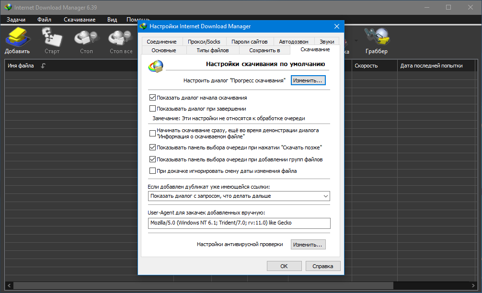
Task: Enable Начинать скачивание сразу checkbox
Action: (152, 133)
